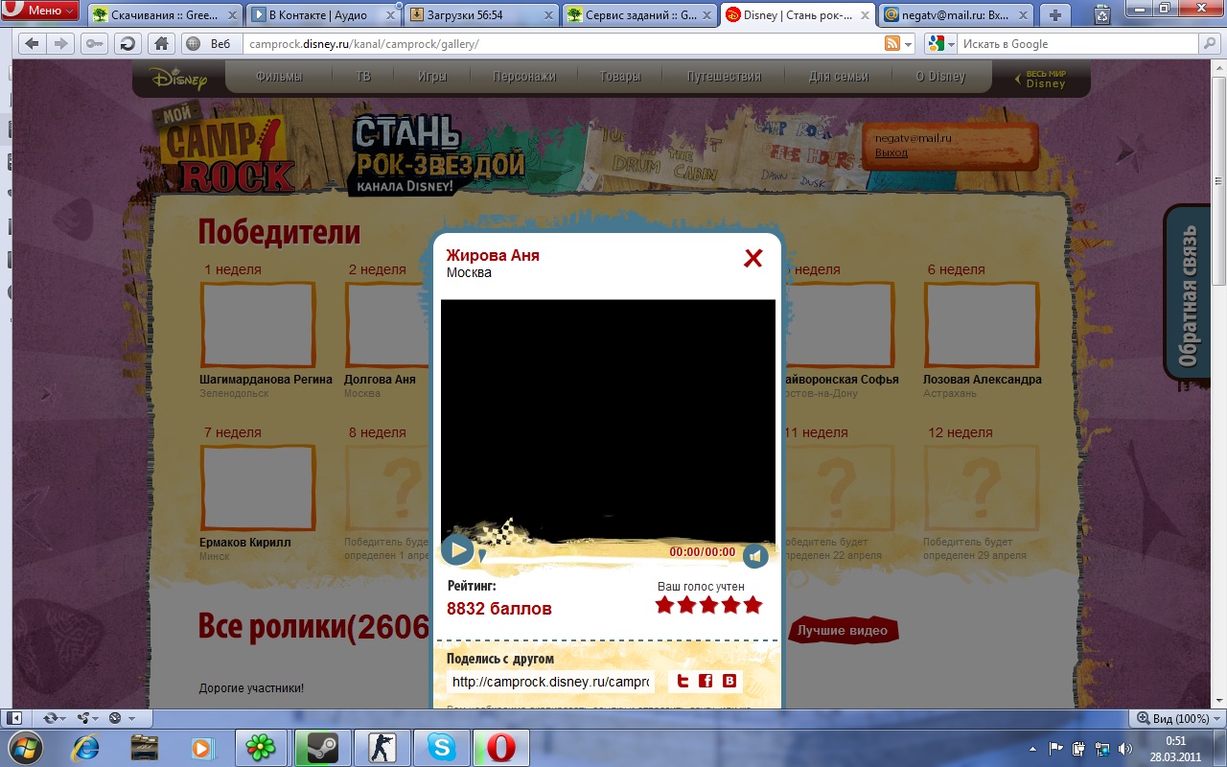Switch to the В Контакте Аудио tab
The image size is (1227, 767).
coord(323,14)
